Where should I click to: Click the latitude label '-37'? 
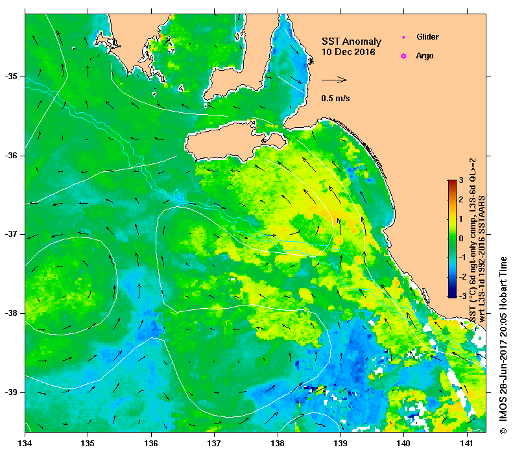[11, 234]
